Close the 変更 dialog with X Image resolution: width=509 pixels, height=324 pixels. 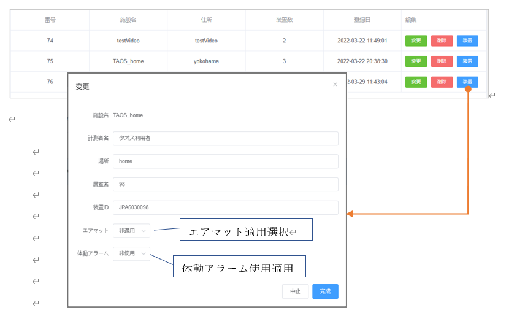pyautogui.click(x=335, y=85)
